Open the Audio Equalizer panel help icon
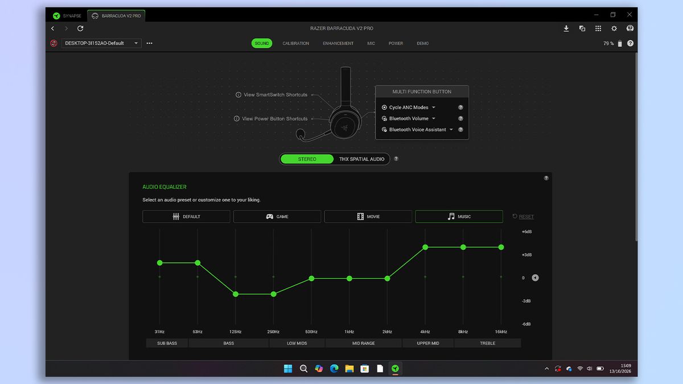 (x=546, y=178)
